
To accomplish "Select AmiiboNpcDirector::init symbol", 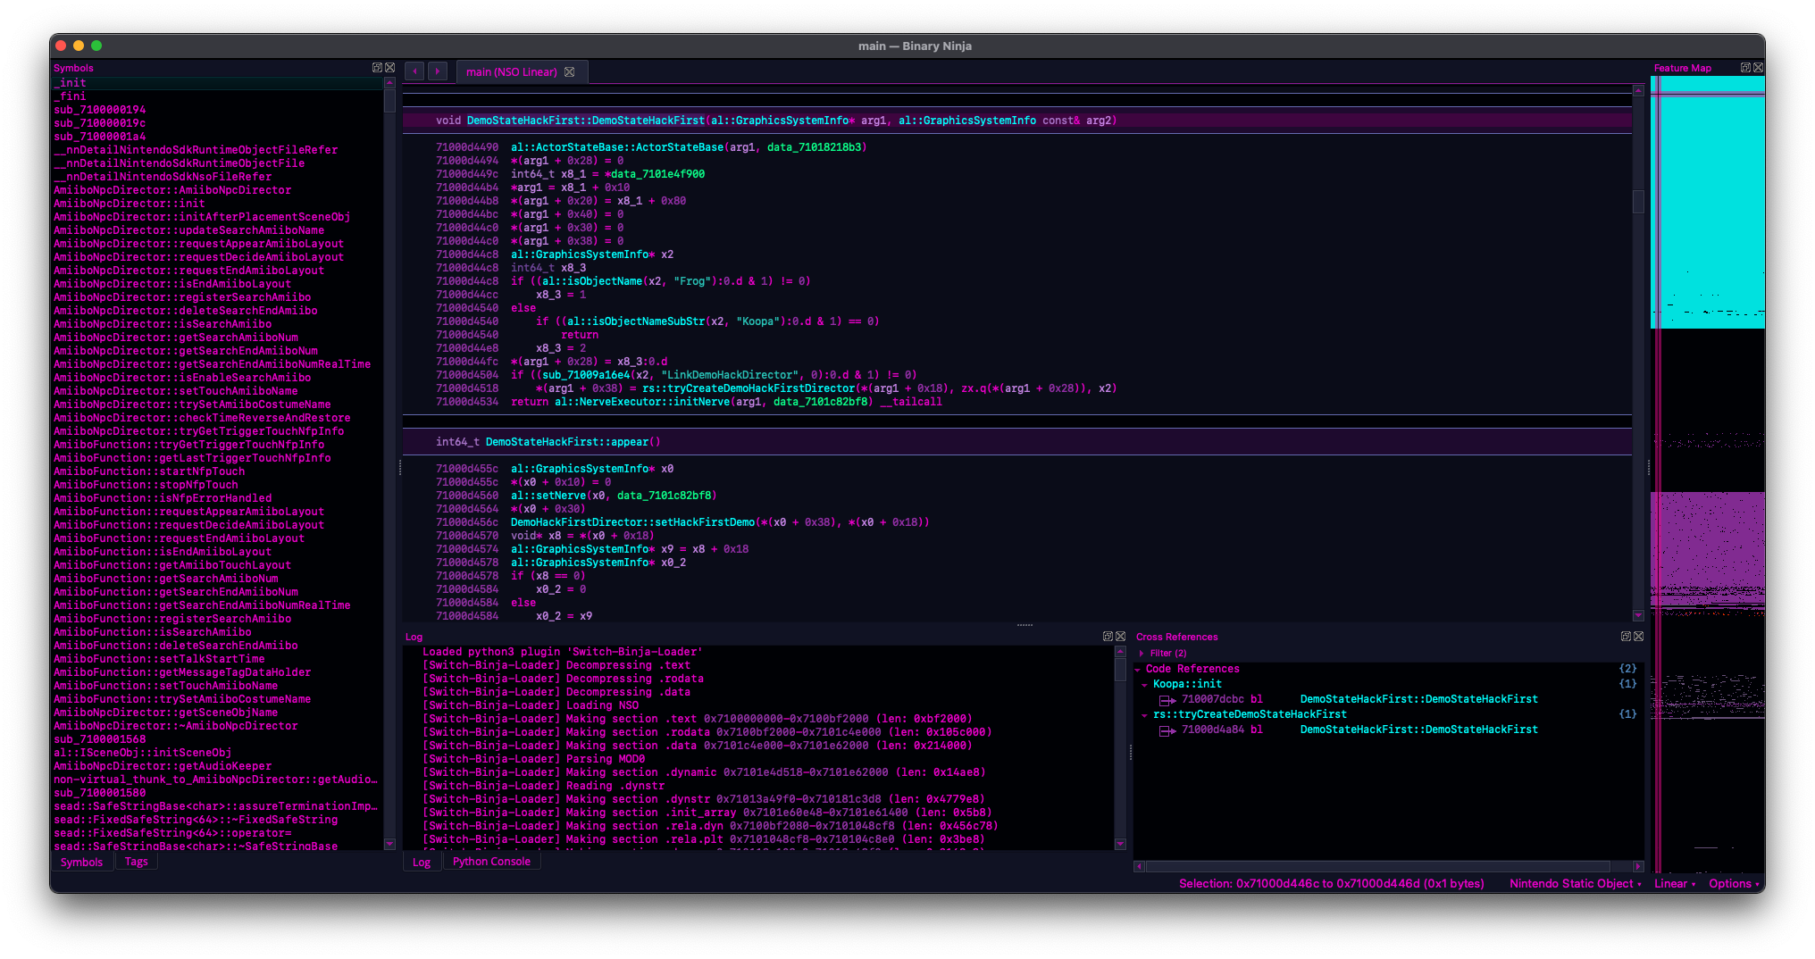I will [x=217, y=204].
